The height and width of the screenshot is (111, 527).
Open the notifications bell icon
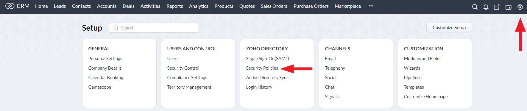coord(486,7)
